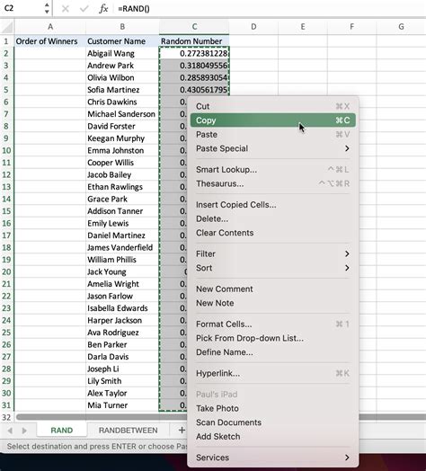The image size is (426, 471).
Task: Choose Paste from the context menu
Action: tap(273, 135)
